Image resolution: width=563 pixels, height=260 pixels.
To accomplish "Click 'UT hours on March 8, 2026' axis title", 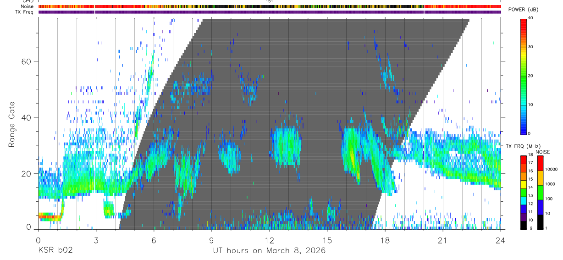I will click(269, 251).
